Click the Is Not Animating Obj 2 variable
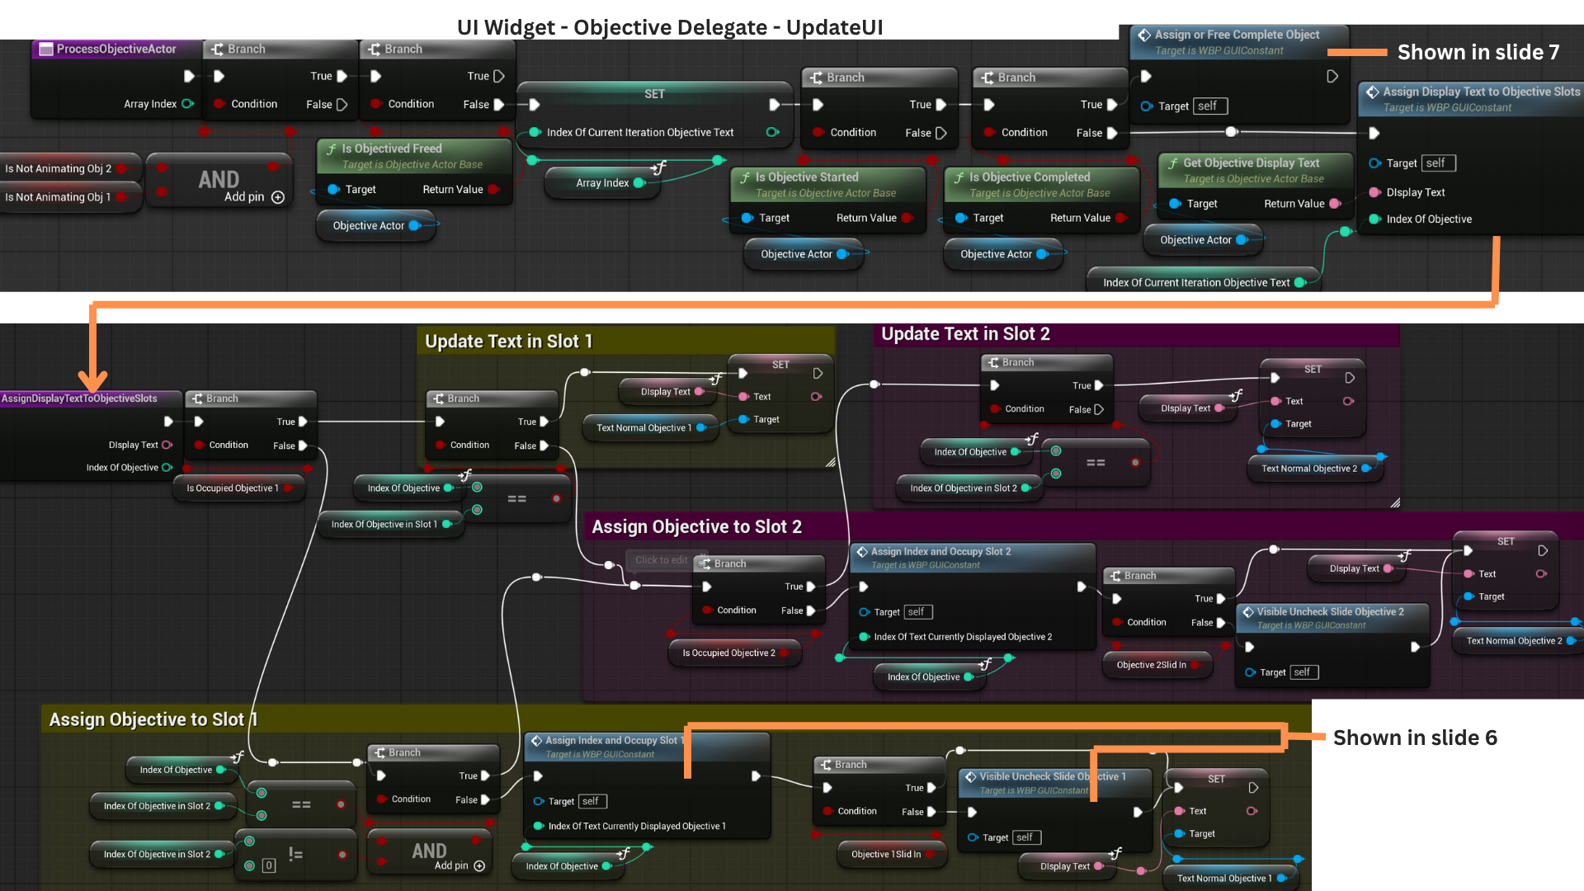 coord(58,168)
